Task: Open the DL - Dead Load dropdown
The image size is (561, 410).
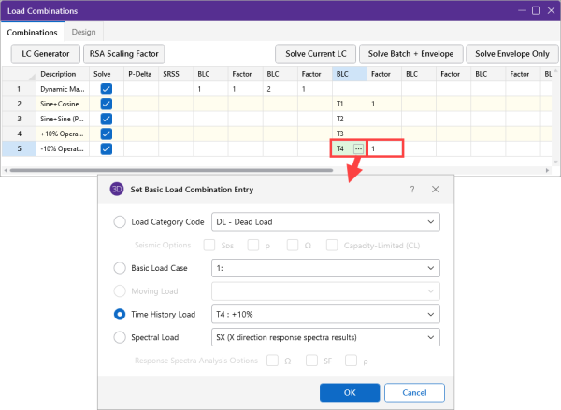Action: (325, 222)
